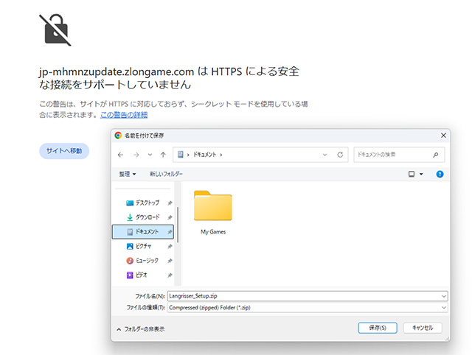Refresh the ドキュメント folder listing

(x=340, y=155)
